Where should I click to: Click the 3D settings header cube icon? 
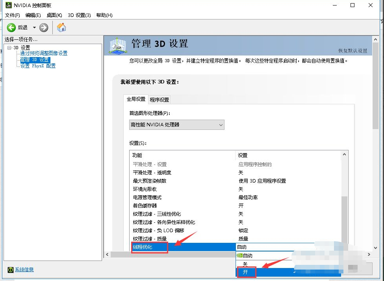tap(117, 46)
